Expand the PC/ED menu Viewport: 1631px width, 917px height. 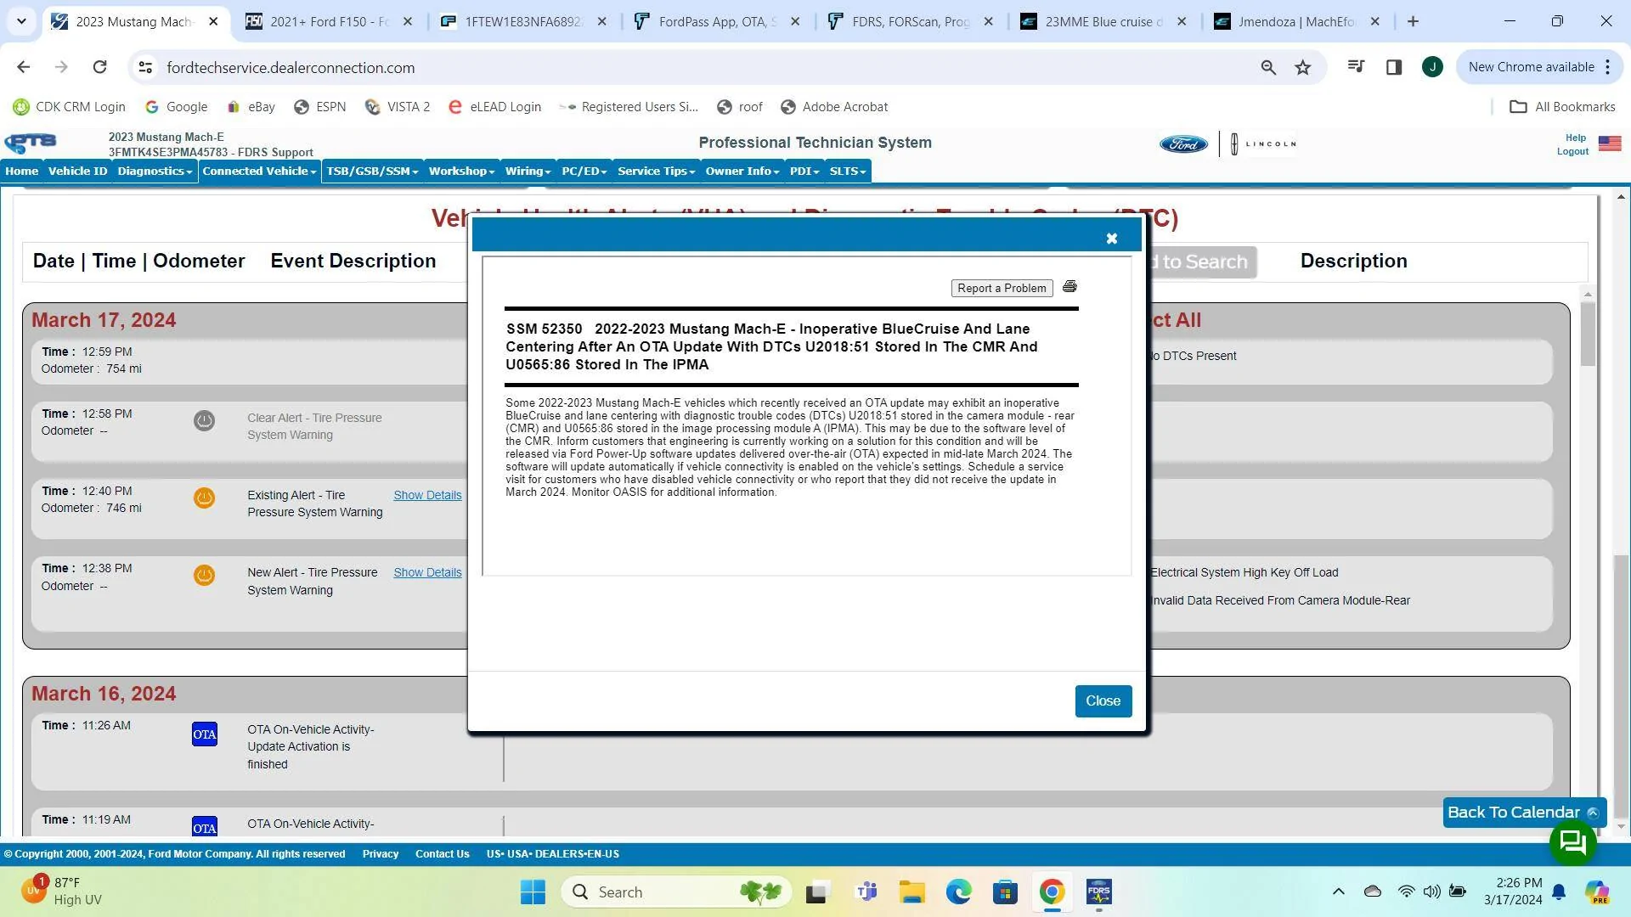pos(584,172)
